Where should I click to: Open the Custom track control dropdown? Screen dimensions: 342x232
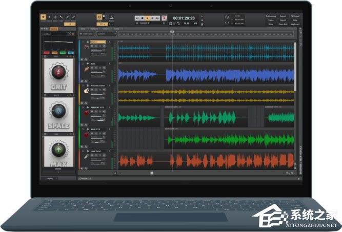coord(107,34)
